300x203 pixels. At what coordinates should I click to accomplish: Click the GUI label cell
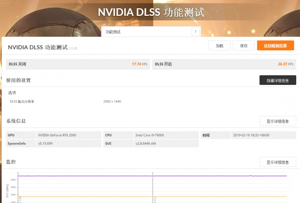[118, 144]
